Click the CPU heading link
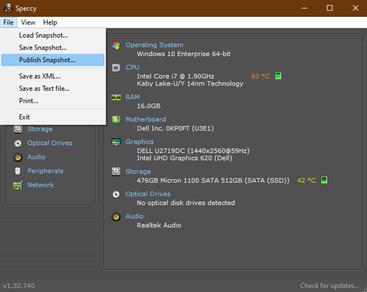This screenshot has height=292, width=367. (x=132, y=68)
